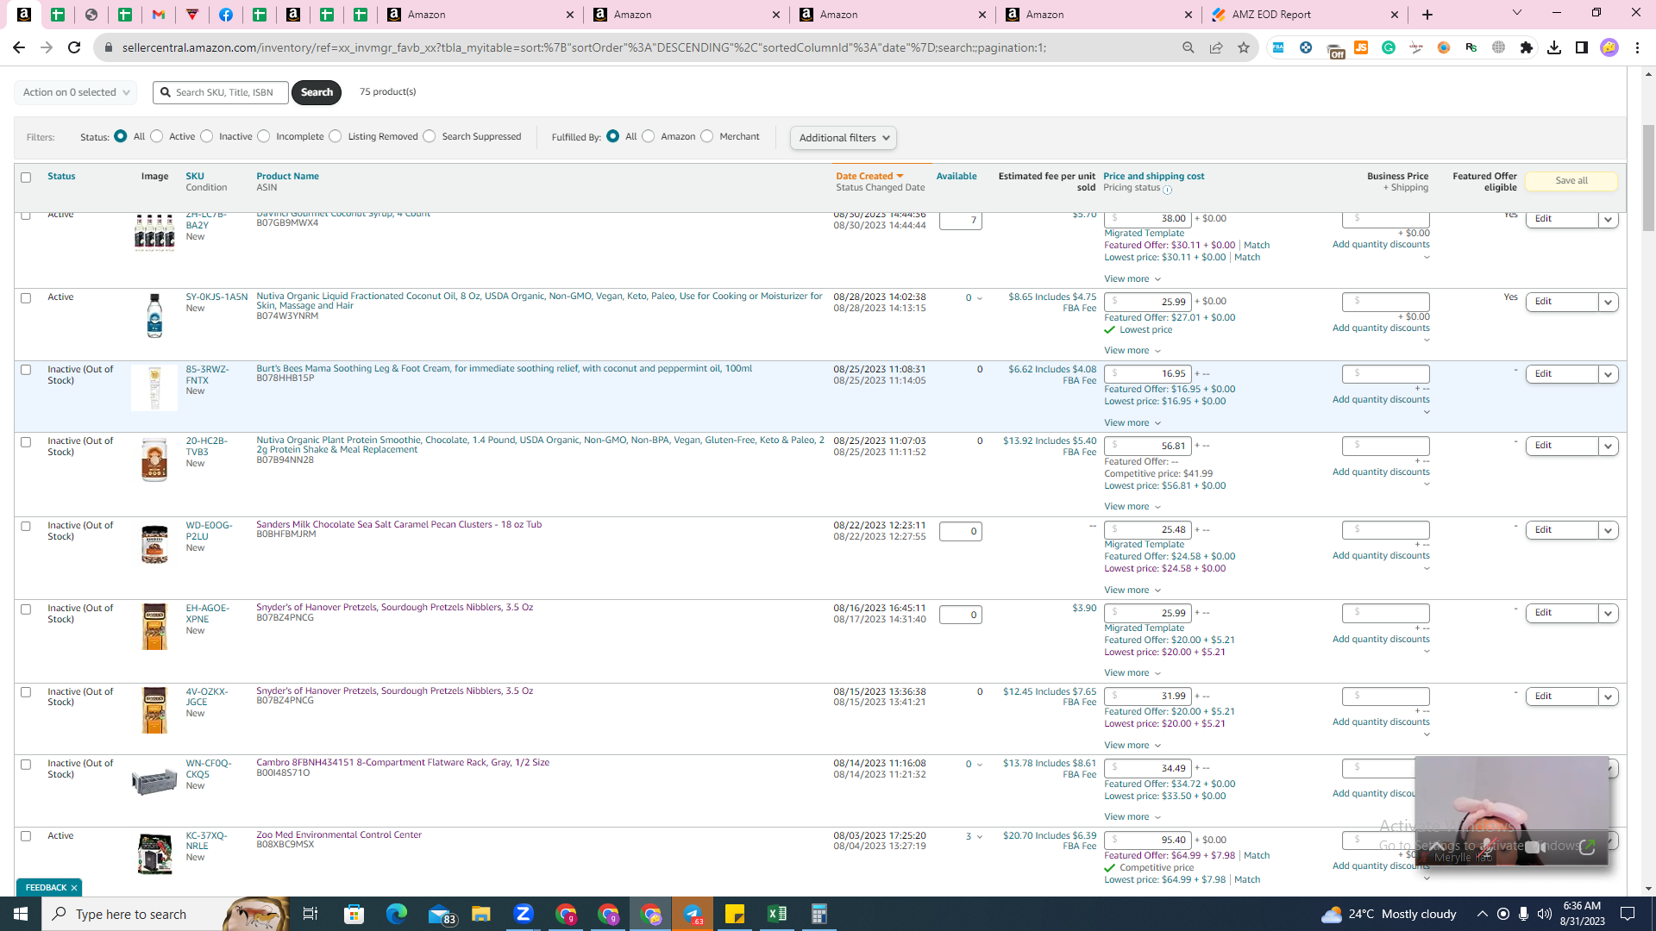Image resolution: width=1656 pixels, height=931 pixels.
Task: Click Edit for the Snyder's 4V-OZKX-JGCE row
Action: [1561, 697]
